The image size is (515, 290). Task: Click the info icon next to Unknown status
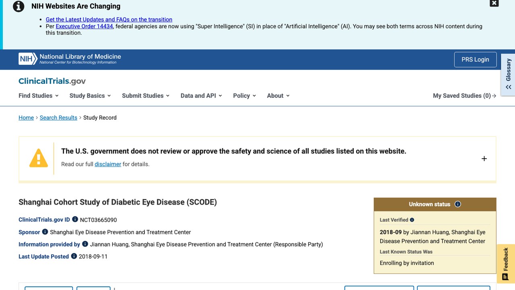[457, 204]
